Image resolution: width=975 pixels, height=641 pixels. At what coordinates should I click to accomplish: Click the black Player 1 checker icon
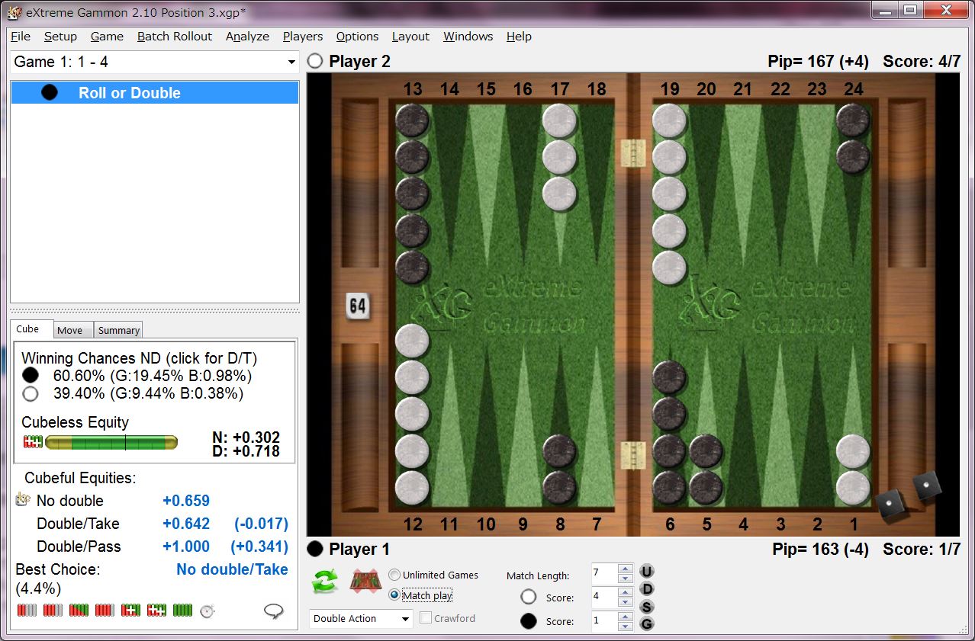314,549
